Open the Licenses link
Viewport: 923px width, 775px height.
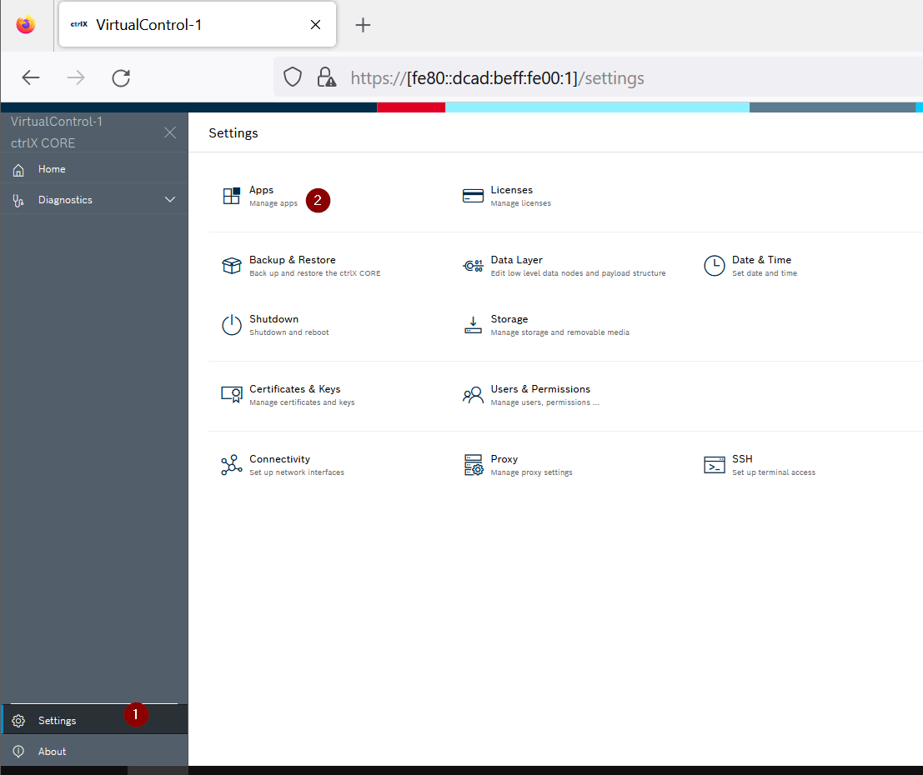point(512,190)
